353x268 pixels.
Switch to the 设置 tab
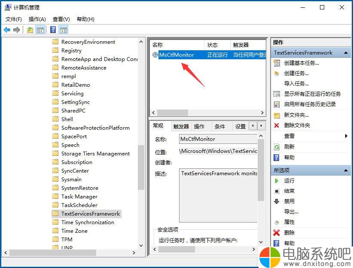(240, 126)
